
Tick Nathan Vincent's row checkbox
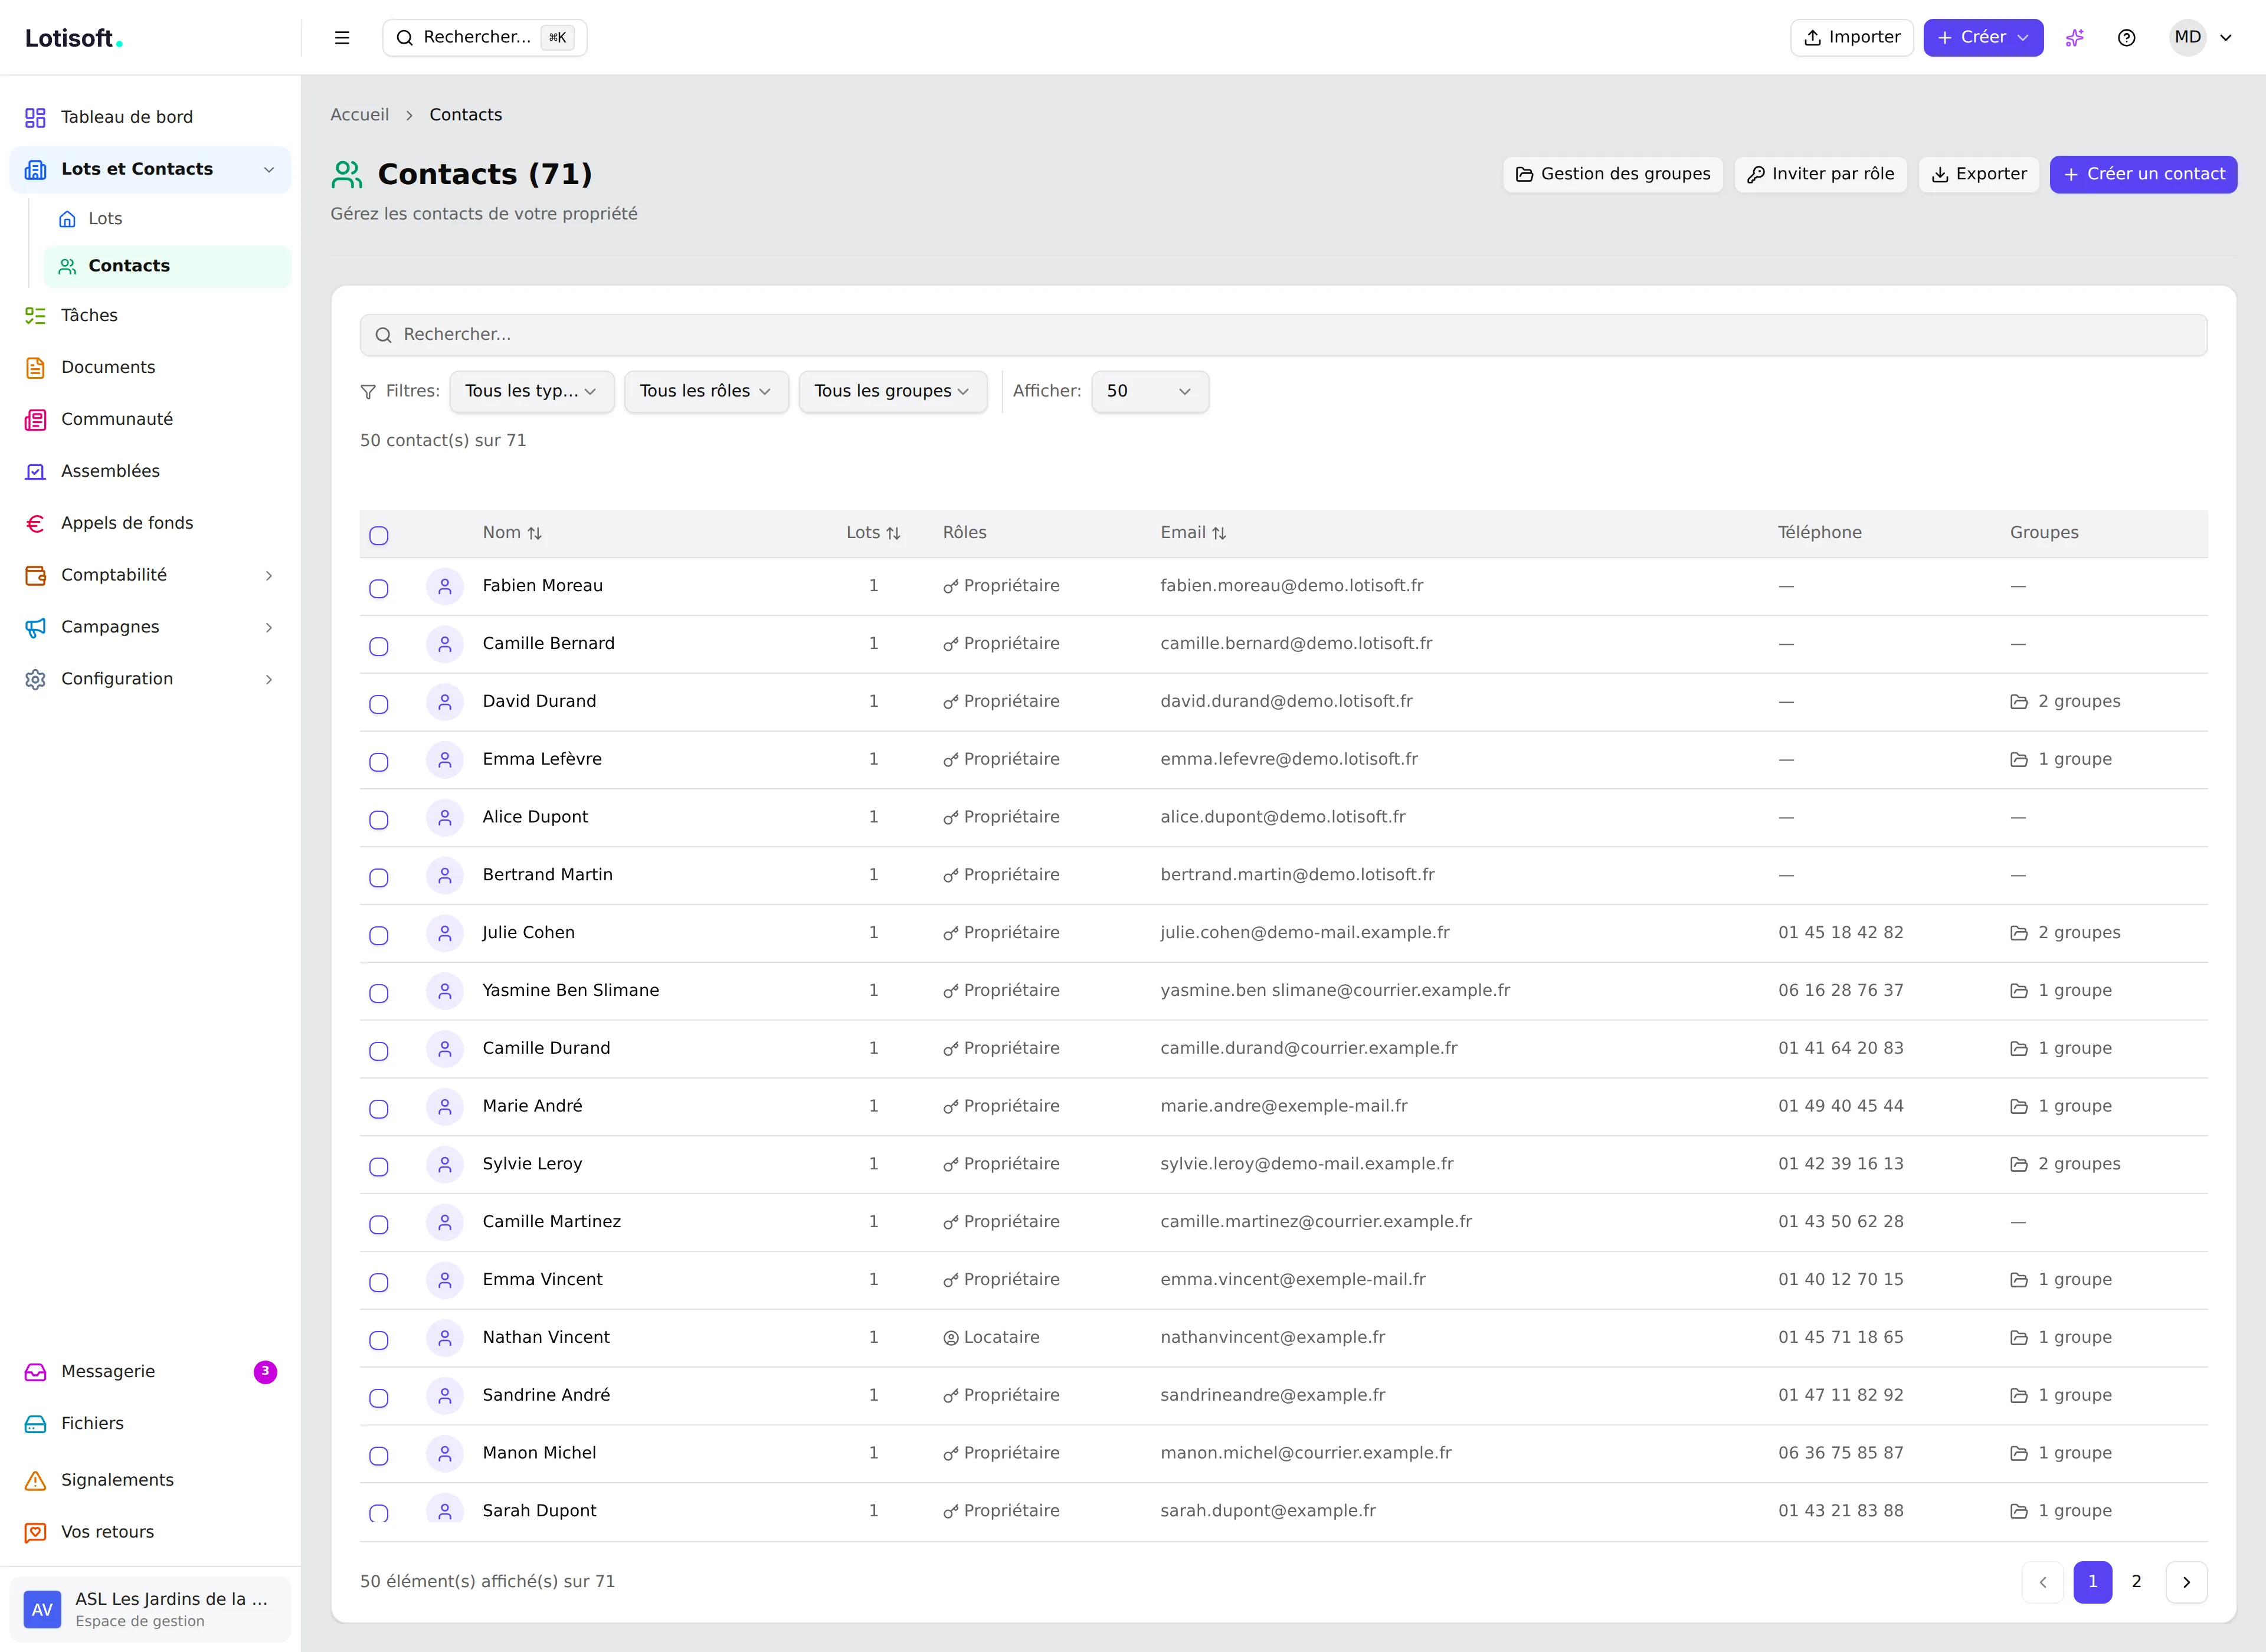pyautogui.click(x=379, y=1340)
